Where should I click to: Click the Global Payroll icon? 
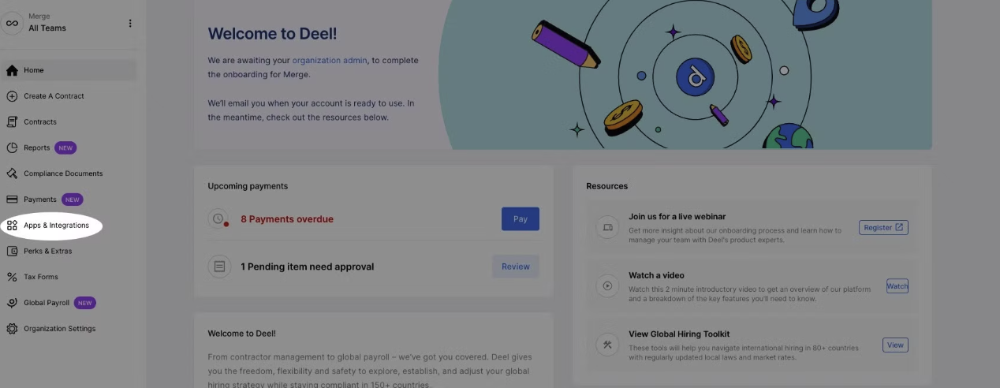tap(12, 303)
